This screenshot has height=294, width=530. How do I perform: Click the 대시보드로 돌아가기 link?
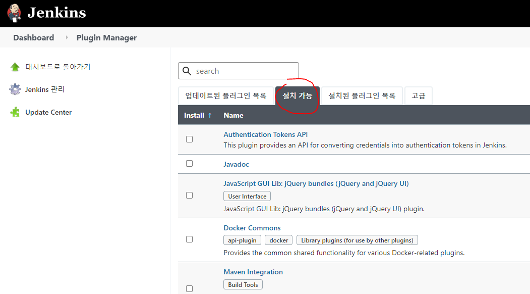pyautogui.click(x=58, y=67)
